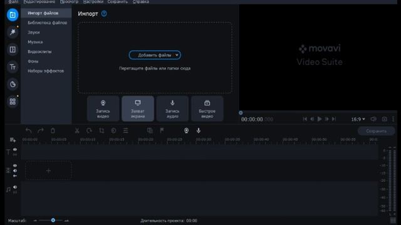The height and width of the screenshot is (225, 401).
Task: Toggle the link icon on titles track
Action: point(15,154)
